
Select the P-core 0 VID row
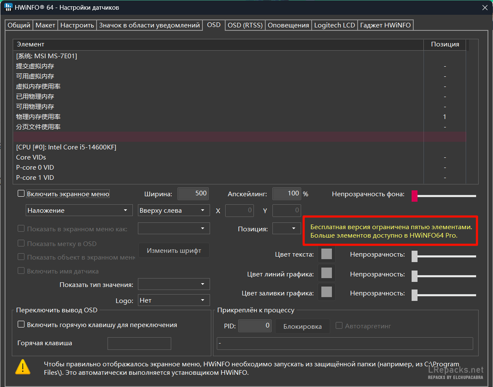[239, 168]
